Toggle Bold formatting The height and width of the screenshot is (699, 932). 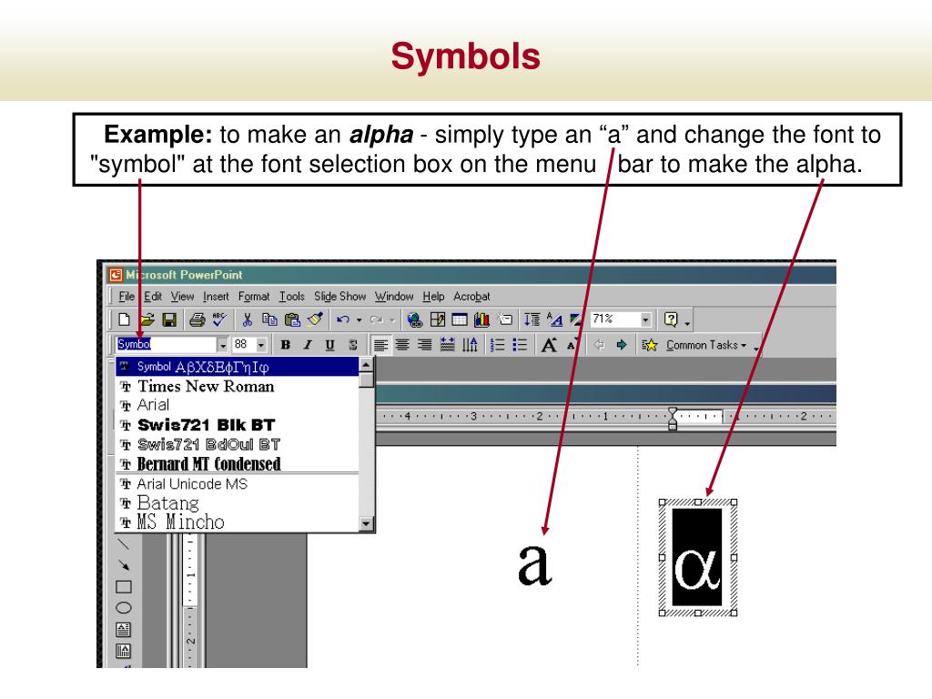coord(285,345)
